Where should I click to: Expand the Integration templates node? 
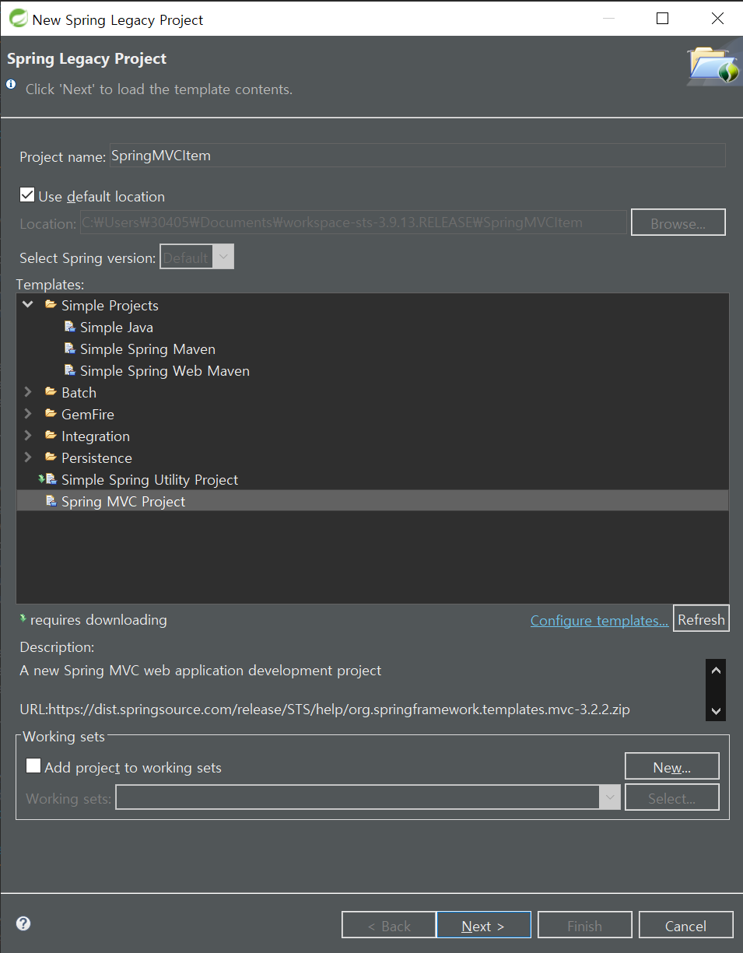[28, 436]
